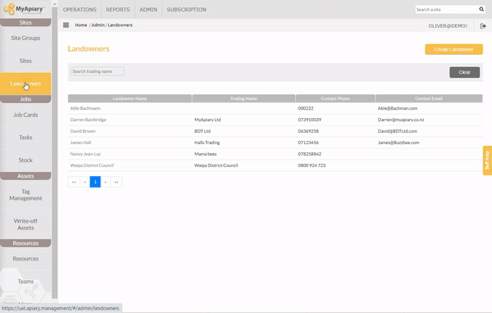Click the Create Landowner button

[453, 49]
